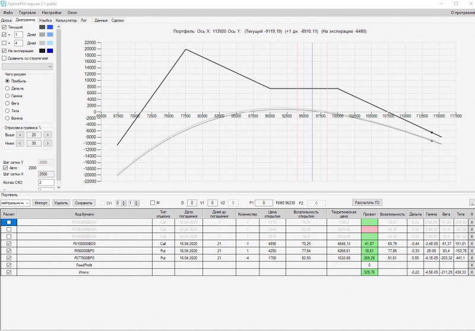The height and width of the screenshot is (331, 475).
Task: Click the Профит column header
Action: click(x=369, y=214)
